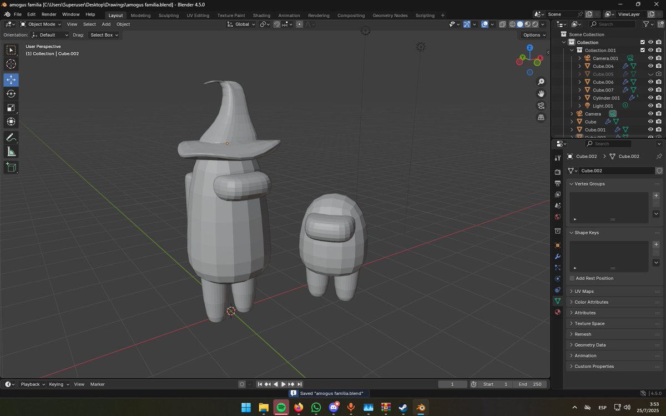666x416 pixels.
Task: Open the Render properties tab
Action: [558, 172]
